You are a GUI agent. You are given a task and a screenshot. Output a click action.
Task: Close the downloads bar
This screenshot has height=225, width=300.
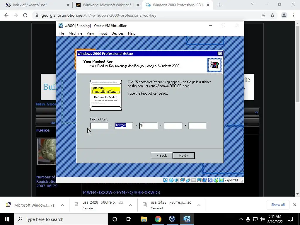click(295, 205)
